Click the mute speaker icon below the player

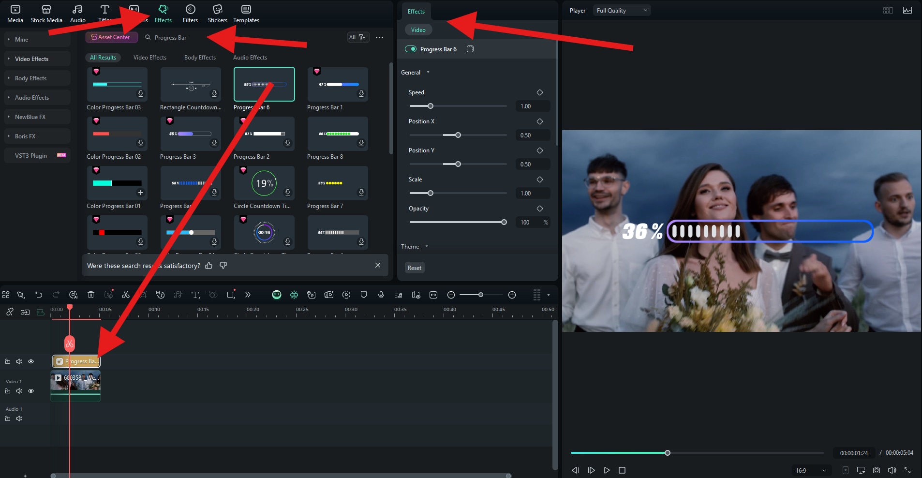892,470
